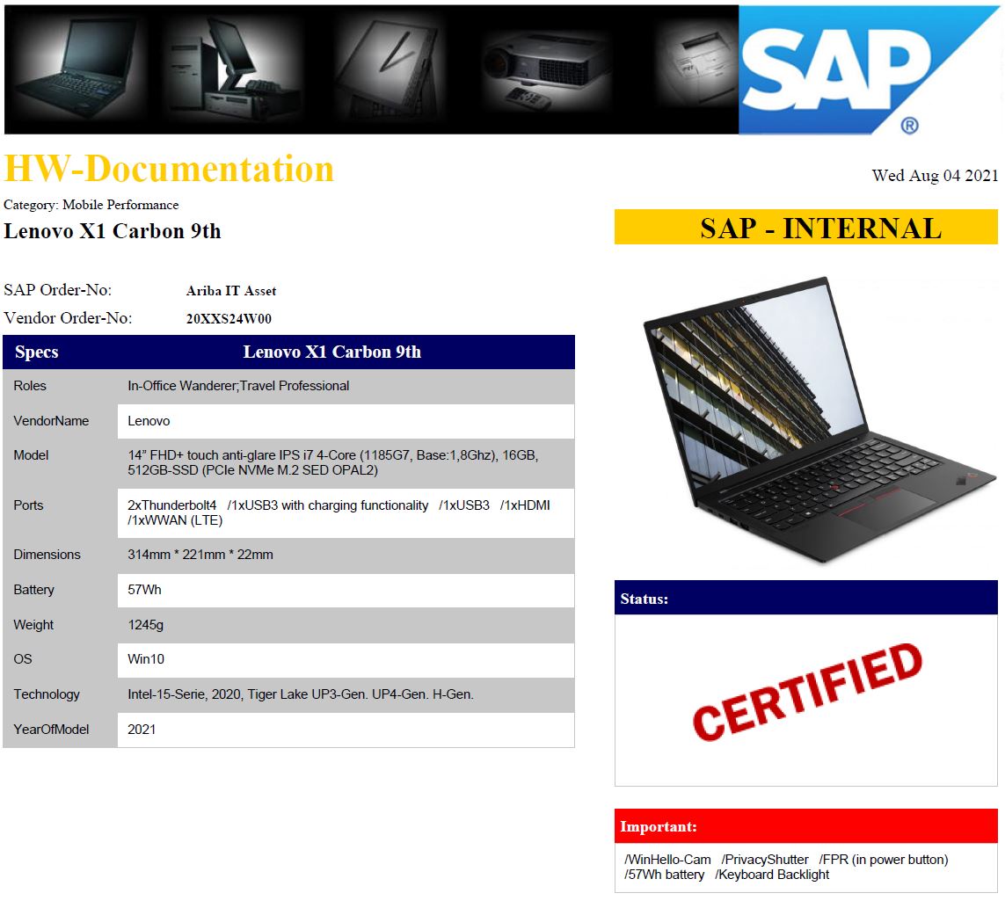Image resolution: width=1005 pixels, height=908 pixels.
Task: Click the Category: Mobile Performance line
Action: point(91,205)
